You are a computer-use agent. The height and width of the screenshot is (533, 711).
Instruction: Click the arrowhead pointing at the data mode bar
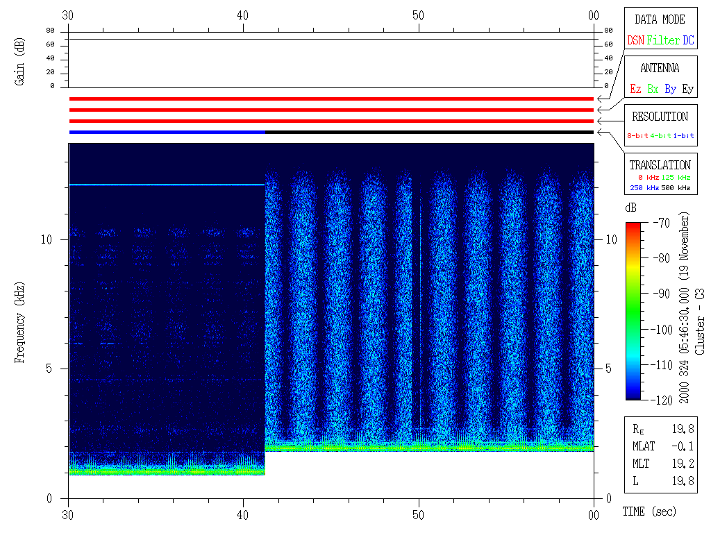599,99
